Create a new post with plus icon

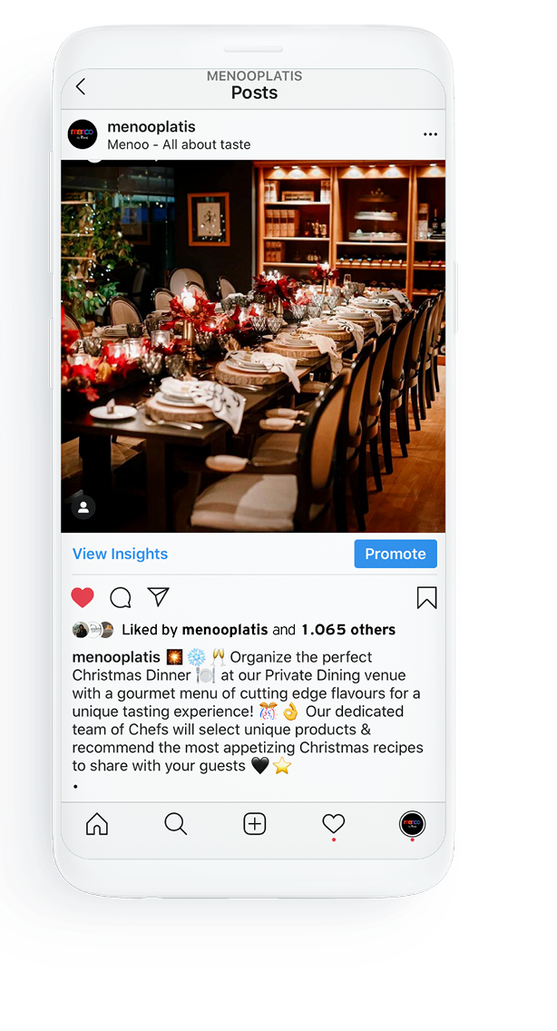point(255,824)
